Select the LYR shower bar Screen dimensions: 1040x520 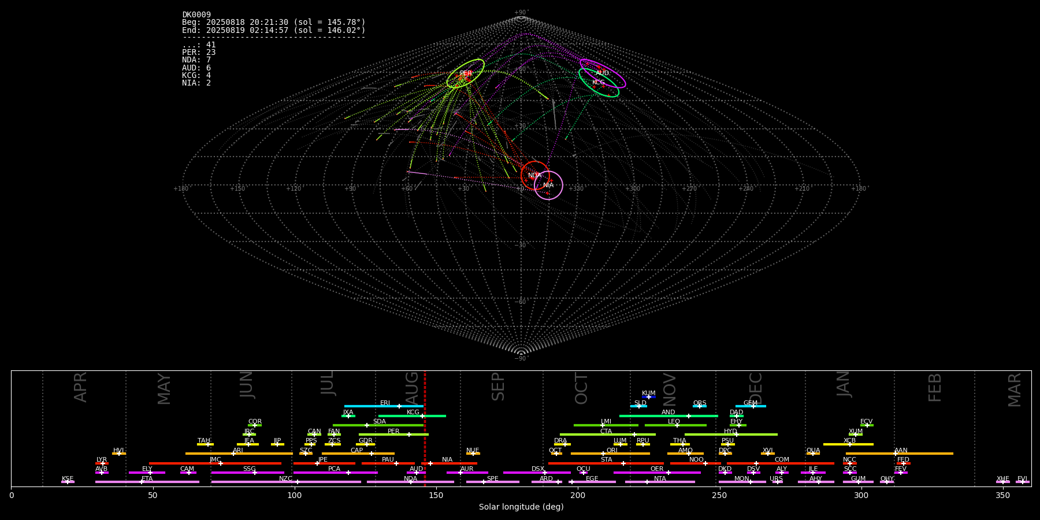click(102, 463)
